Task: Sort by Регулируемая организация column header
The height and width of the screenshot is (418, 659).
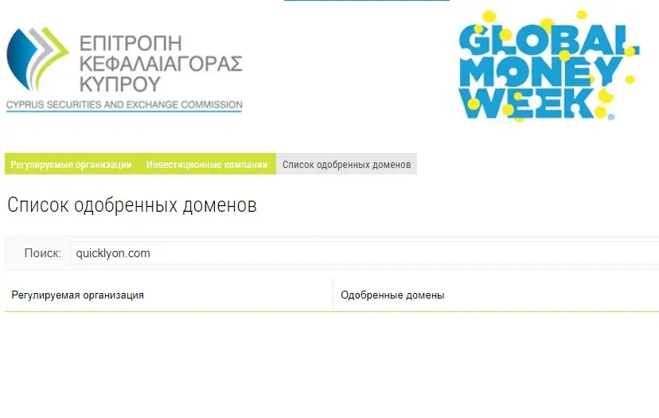Action: tap(78, 295)
